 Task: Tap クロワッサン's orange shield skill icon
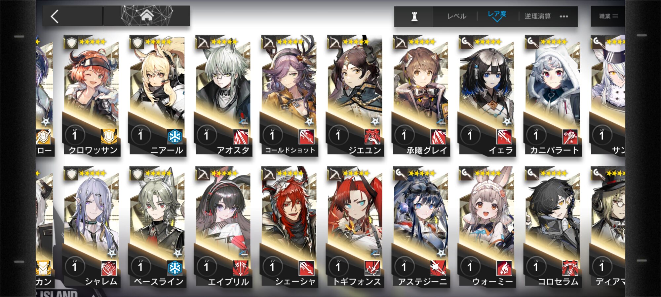click(x=109, y=136)
